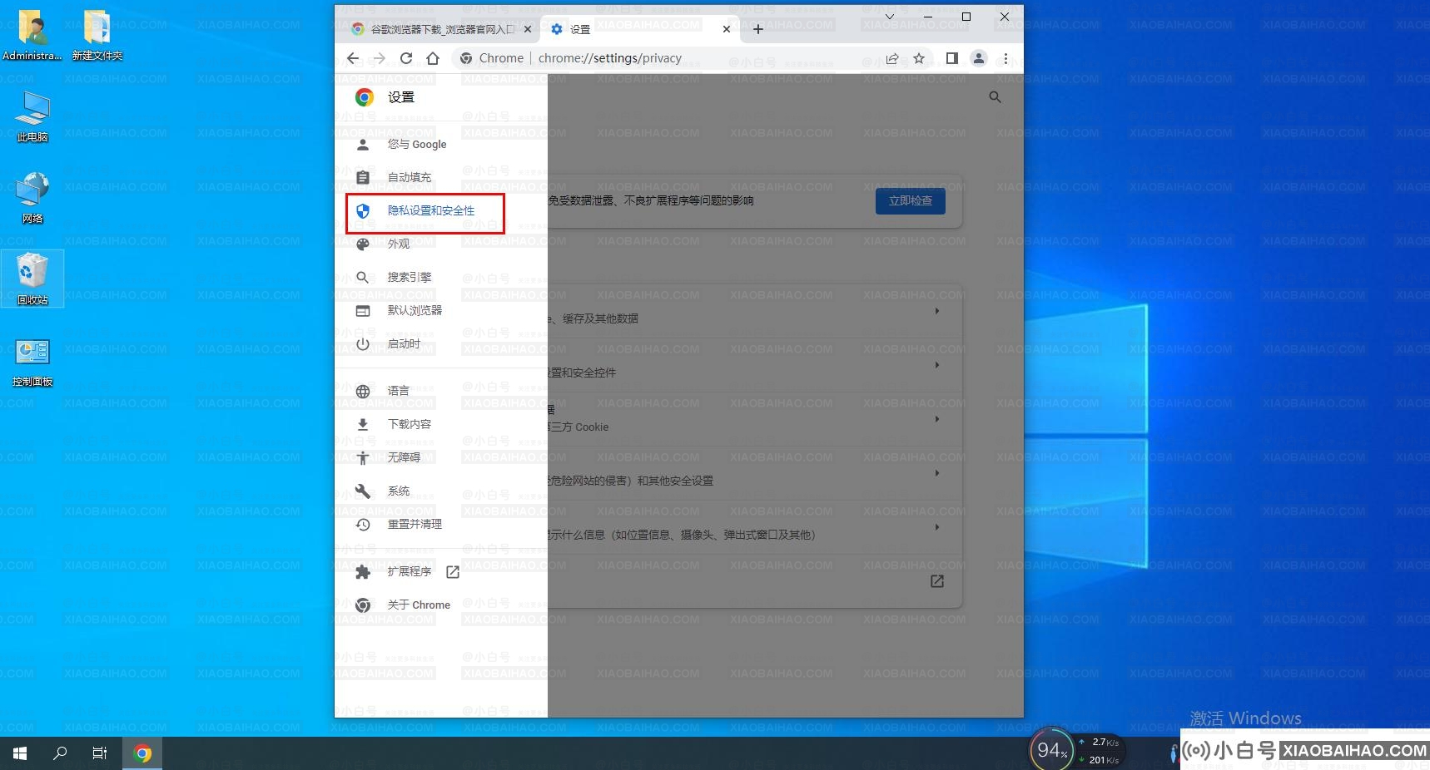Click the Chrome icon on the taskbar
The width and height of the screenshot is (1430, 770).
[x=142, y=753]
